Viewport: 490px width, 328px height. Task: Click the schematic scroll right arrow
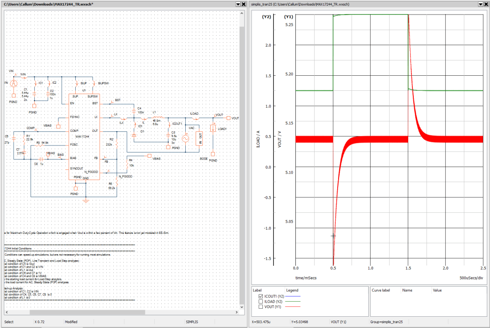(237, 312)
